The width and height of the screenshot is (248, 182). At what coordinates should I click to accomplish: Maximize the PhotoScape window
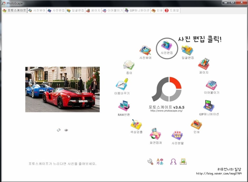pos(232,2)
